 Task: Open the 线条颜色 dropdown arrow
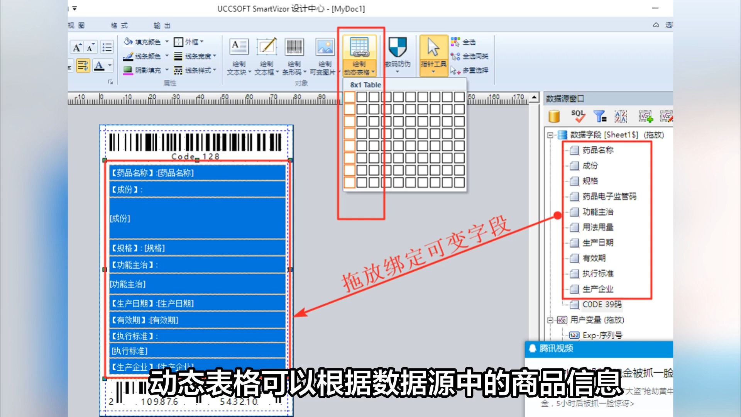167,56
